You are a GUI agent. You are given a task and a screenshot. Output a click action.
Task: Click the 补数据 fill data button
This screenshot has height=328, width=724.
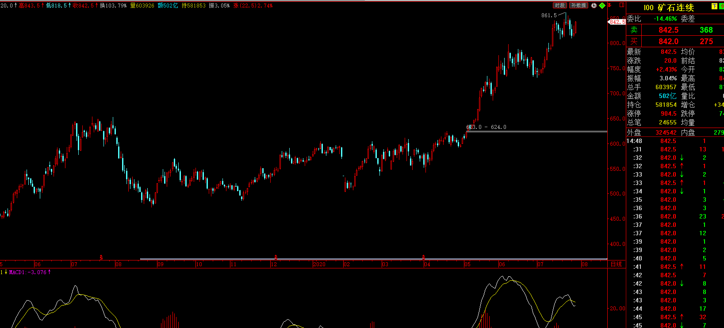pyautogui.click(x=578, y=5)
